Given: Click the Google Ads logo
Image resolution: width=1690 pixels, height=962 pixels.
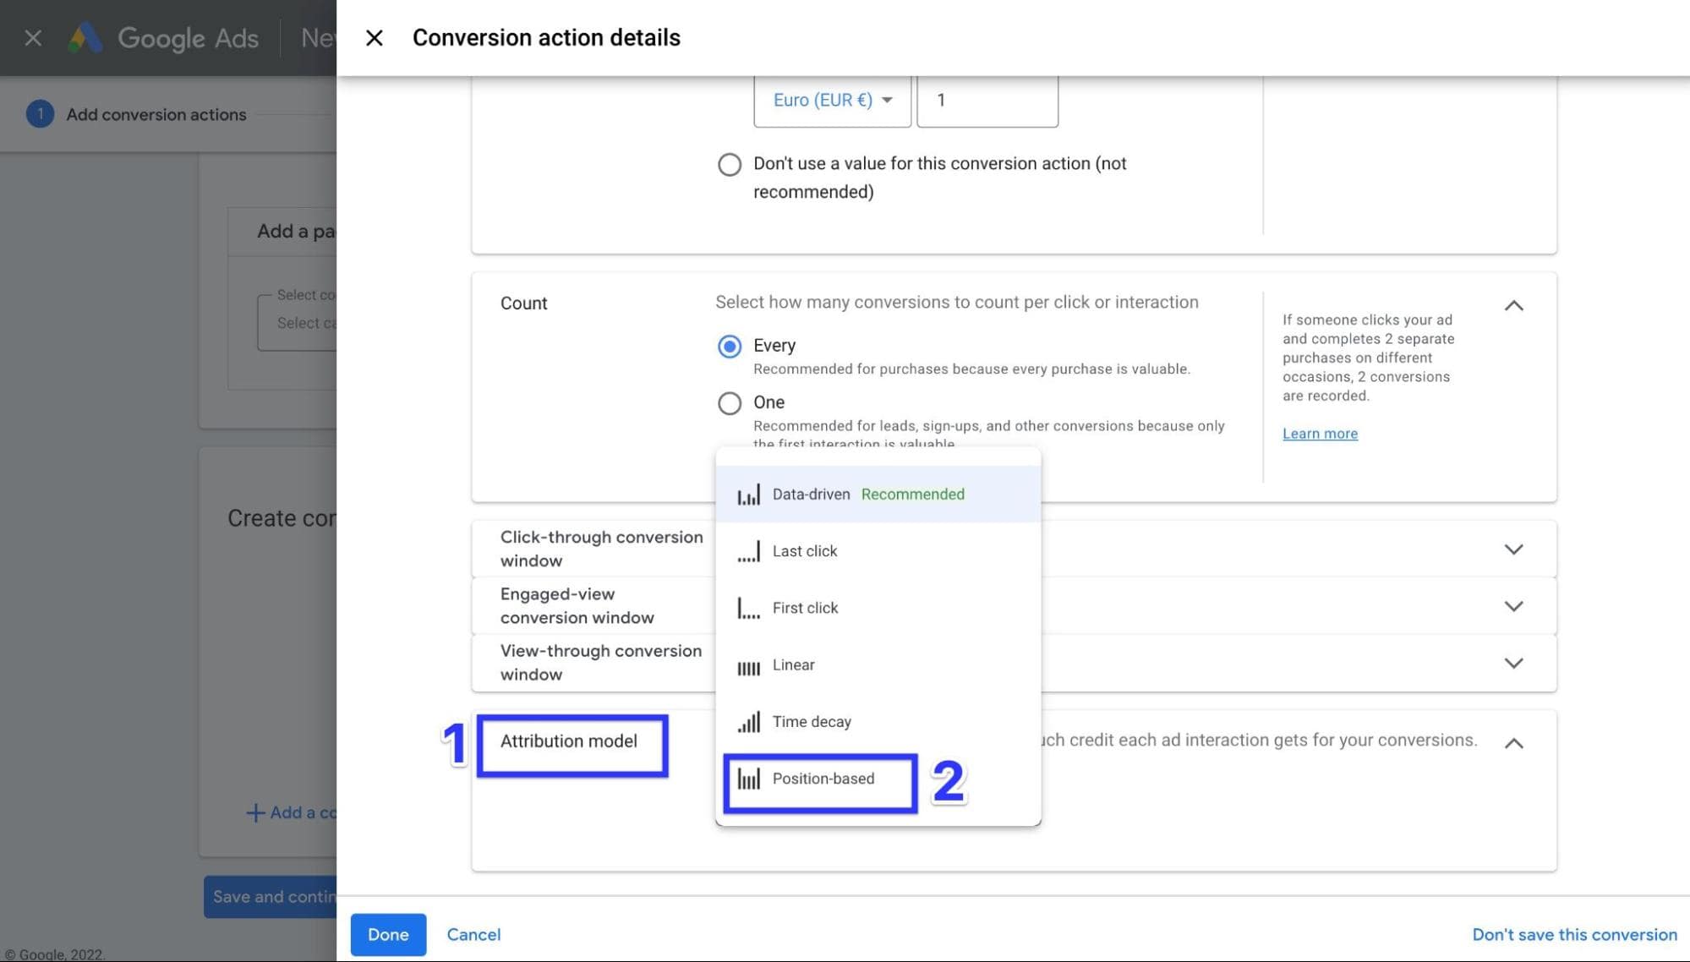Looking at the screenshot, I should click(85, 38).
